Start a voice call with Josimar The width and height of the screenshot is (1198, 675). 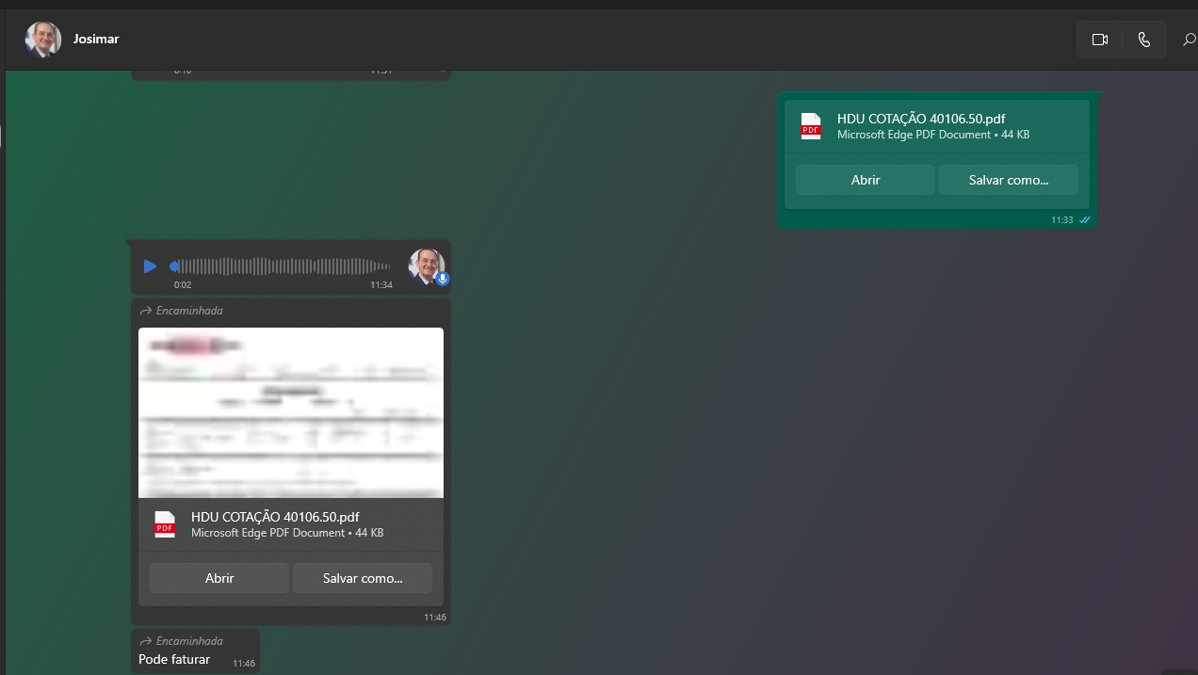coord(1143,40)
